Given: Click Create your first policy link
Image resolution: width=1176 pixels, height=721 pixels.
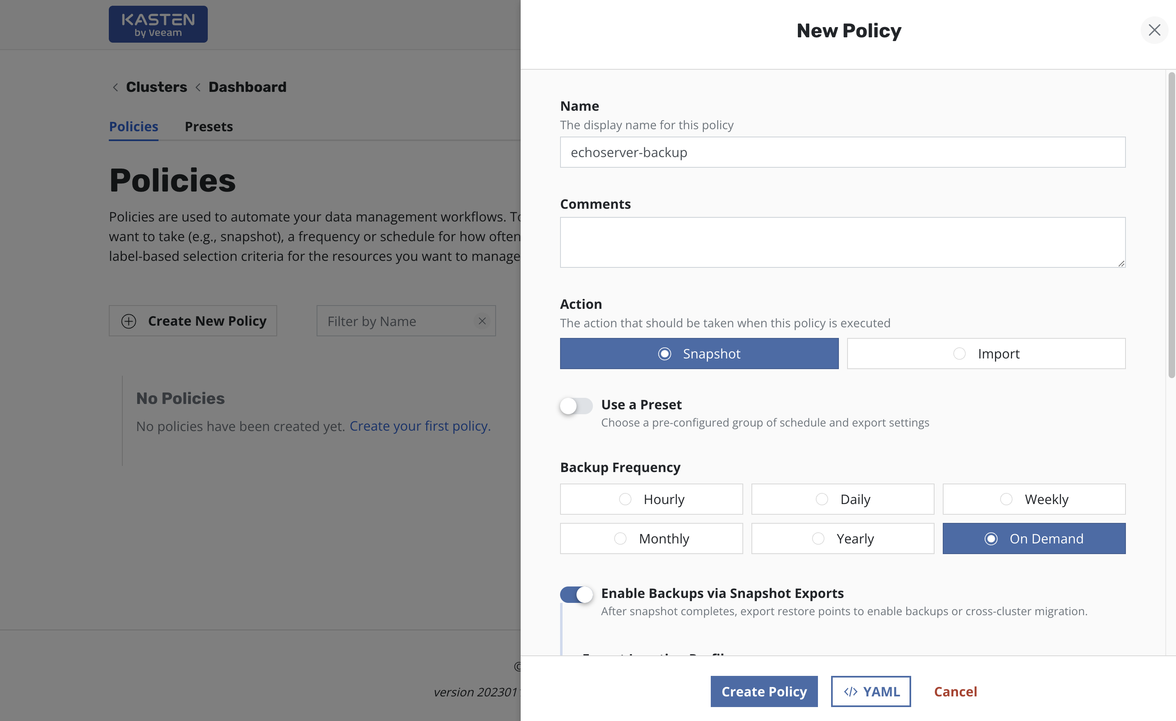Looking at the screenshot, I should pos(420,426).
